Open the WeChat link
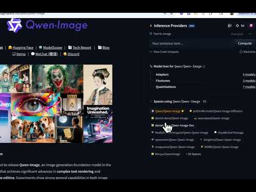The height and width of the screenshot is (192, 256). coord(44,54)
